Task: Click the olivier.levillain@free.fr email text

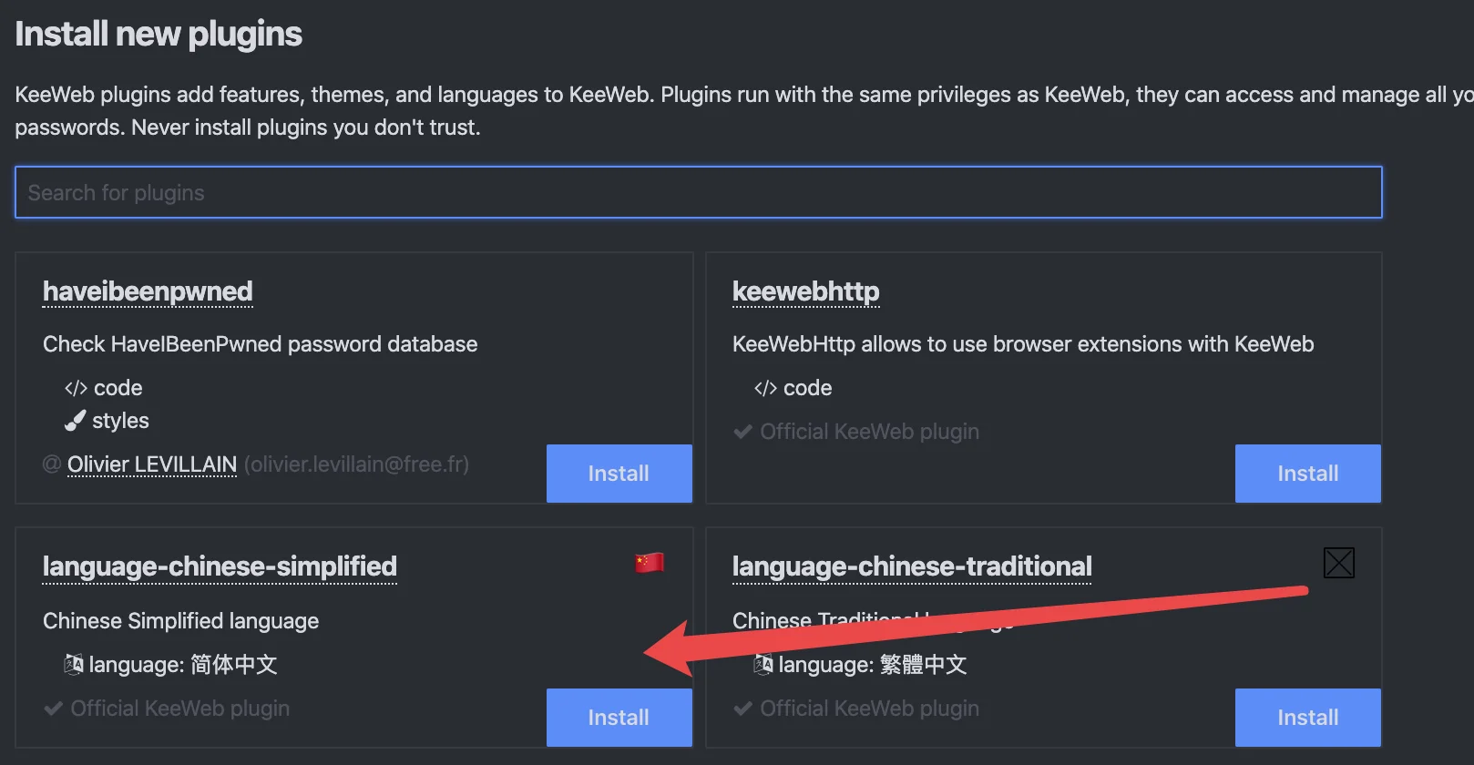Action: [356, 464]
